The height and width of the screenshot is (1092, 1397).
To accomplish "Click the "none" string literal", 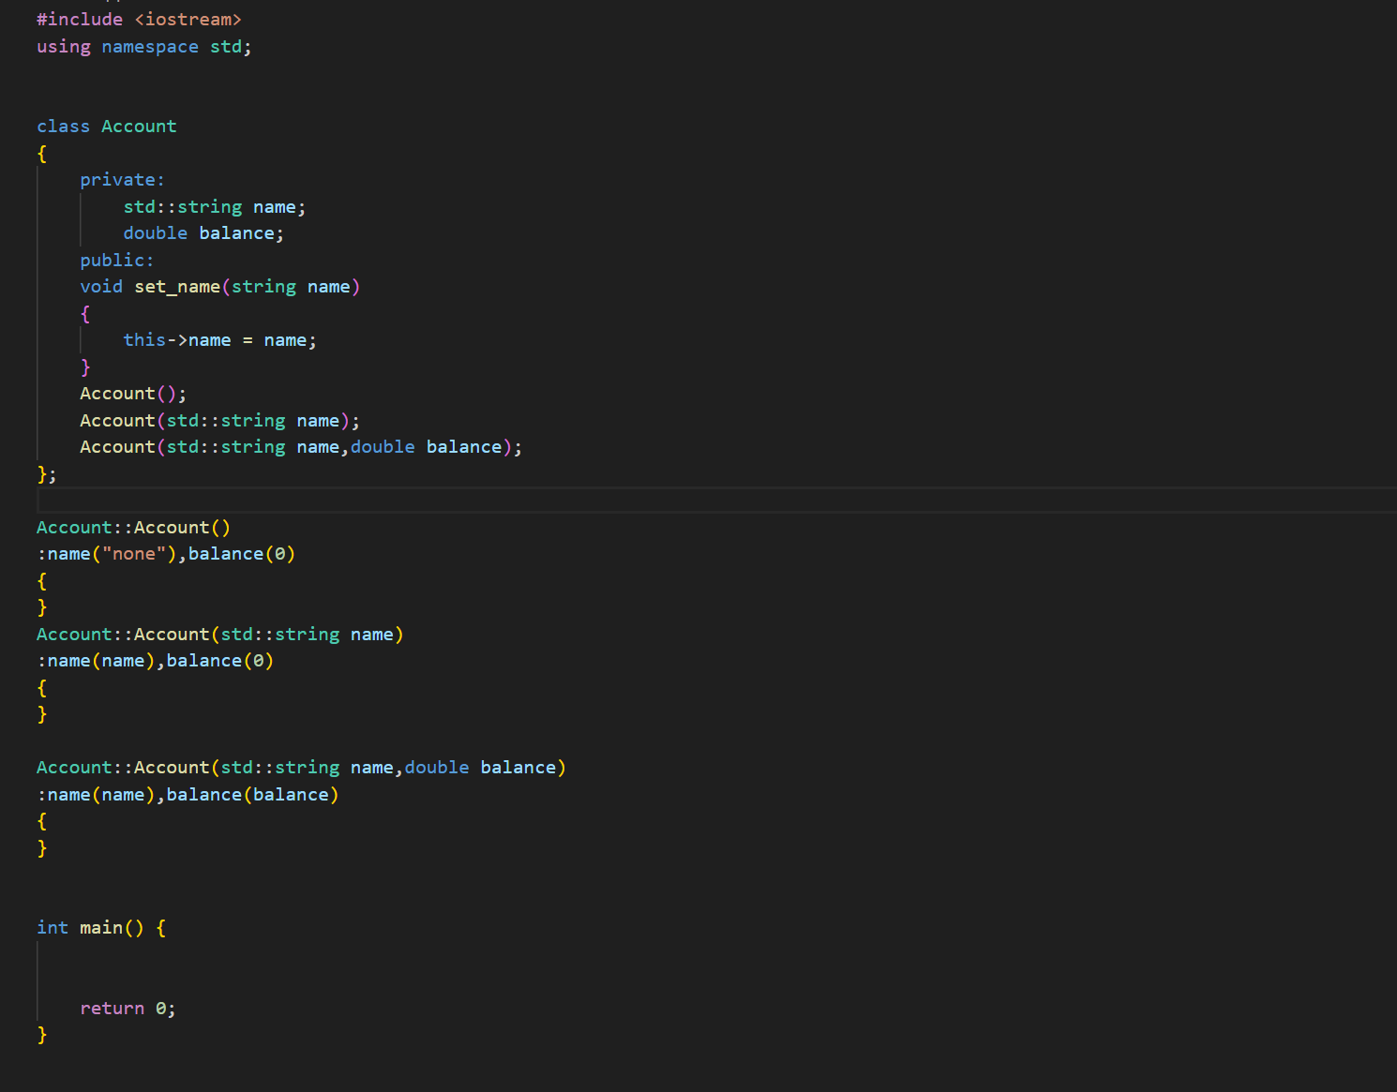I will (134, 554).
